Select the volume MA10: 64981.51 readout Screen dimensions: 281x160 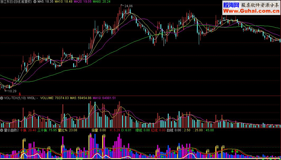104,98
